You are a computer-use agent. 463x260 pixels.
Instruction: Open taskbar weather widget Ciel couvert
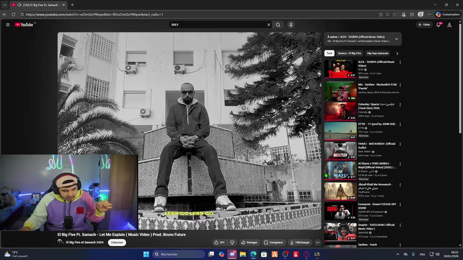coord(15,254)
